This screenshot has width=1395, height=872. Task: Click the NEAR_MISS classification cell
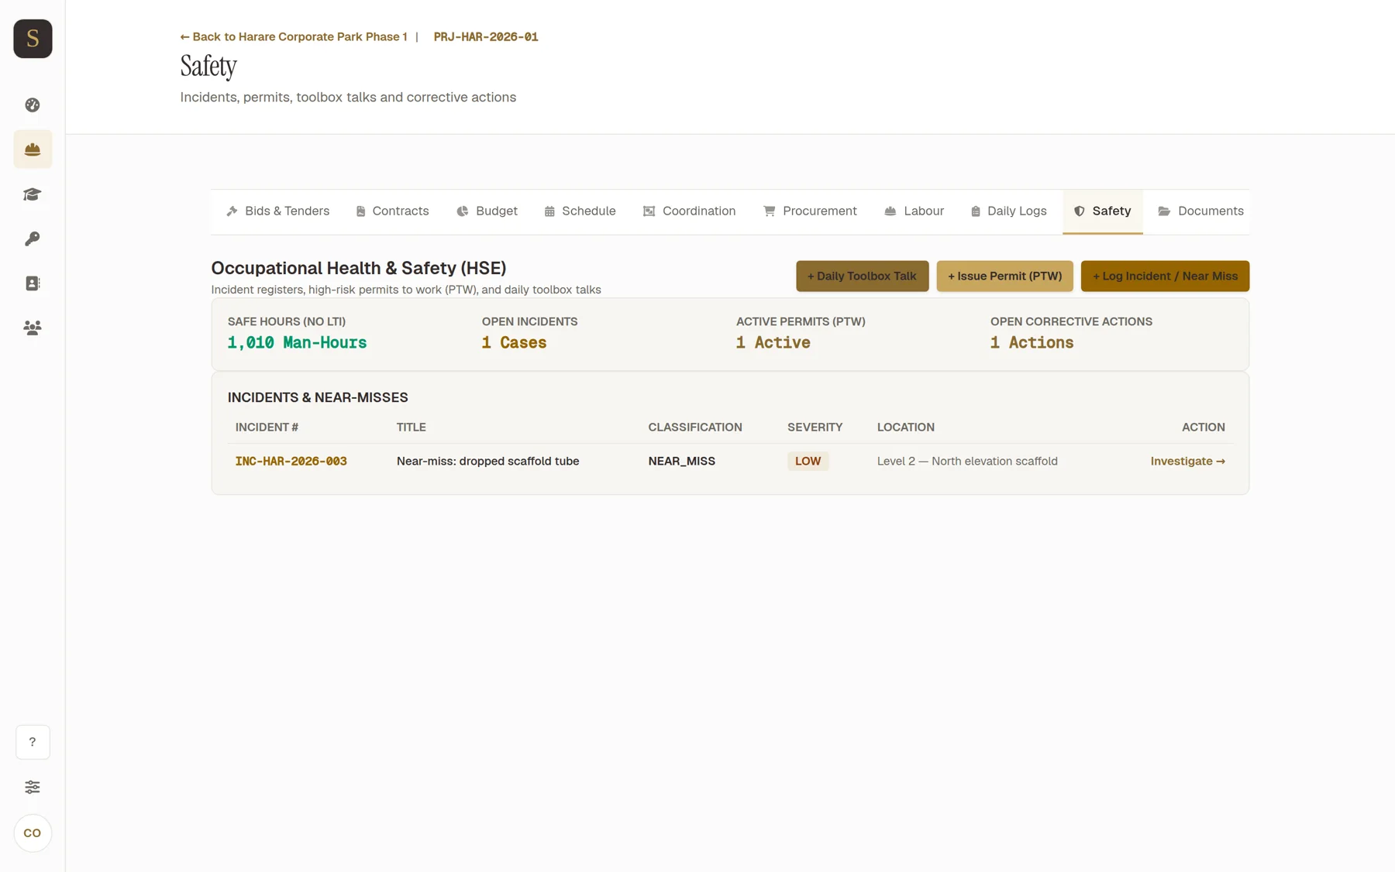tap(681, 462)
